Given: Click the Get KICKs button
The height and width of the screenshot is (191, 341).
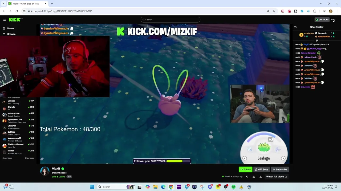Looking at the screenshot, I should (322, 20).
